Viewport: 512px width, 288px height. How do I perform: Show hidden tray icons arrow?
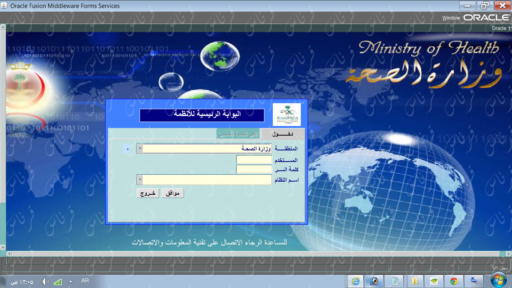click(x=71, y=282)
